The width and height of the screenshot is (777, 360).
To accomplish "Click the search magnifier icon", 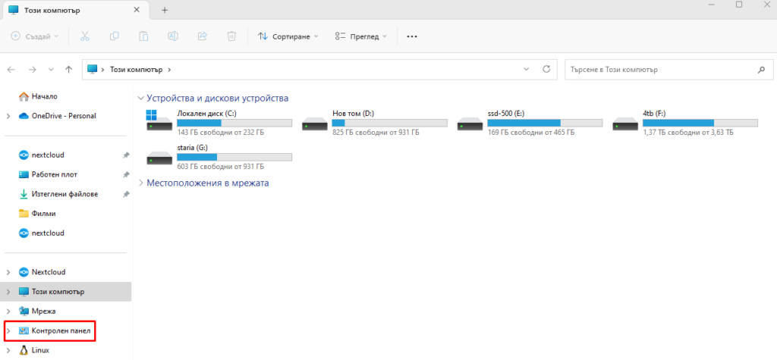I will 762,70.
